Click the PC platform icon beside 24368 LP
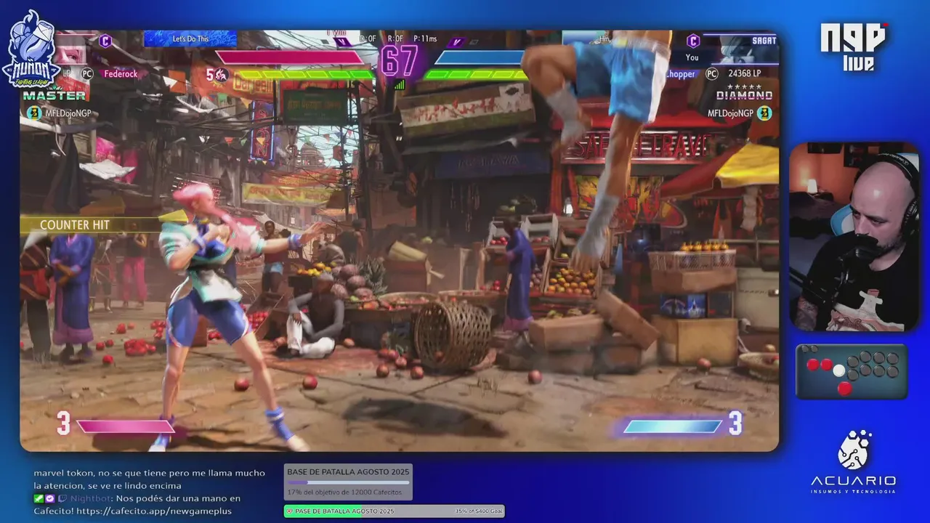Viewport: 930px width, 523px height. [x=712, y=73]
